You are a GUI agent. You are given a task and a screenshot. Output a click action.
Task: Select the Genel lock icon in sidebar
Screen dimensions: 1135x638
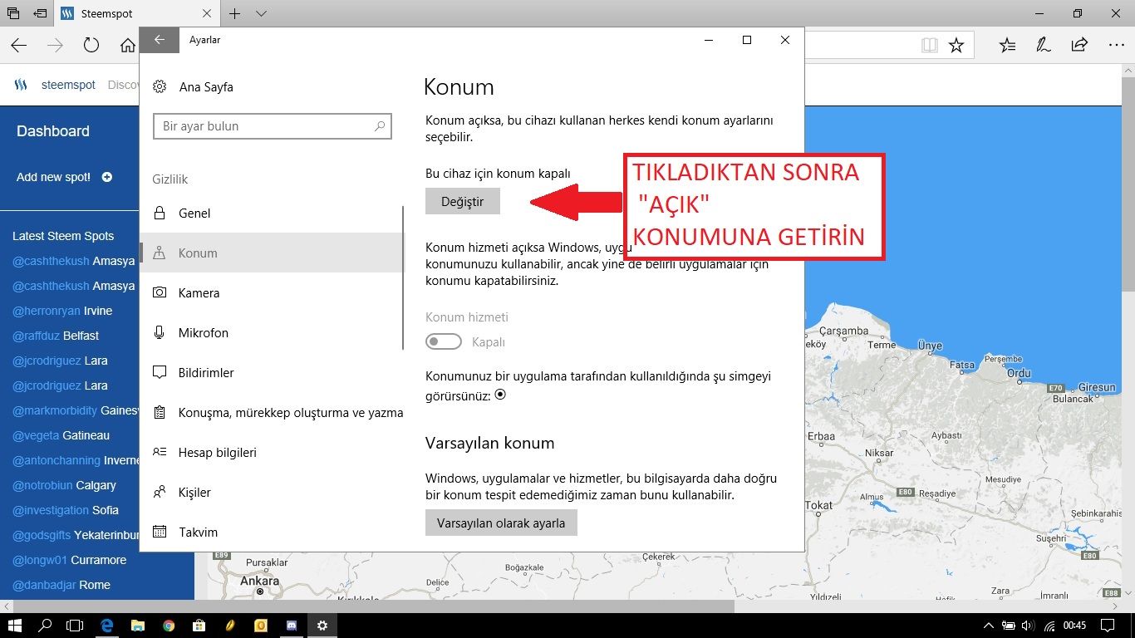coord(160,213)
